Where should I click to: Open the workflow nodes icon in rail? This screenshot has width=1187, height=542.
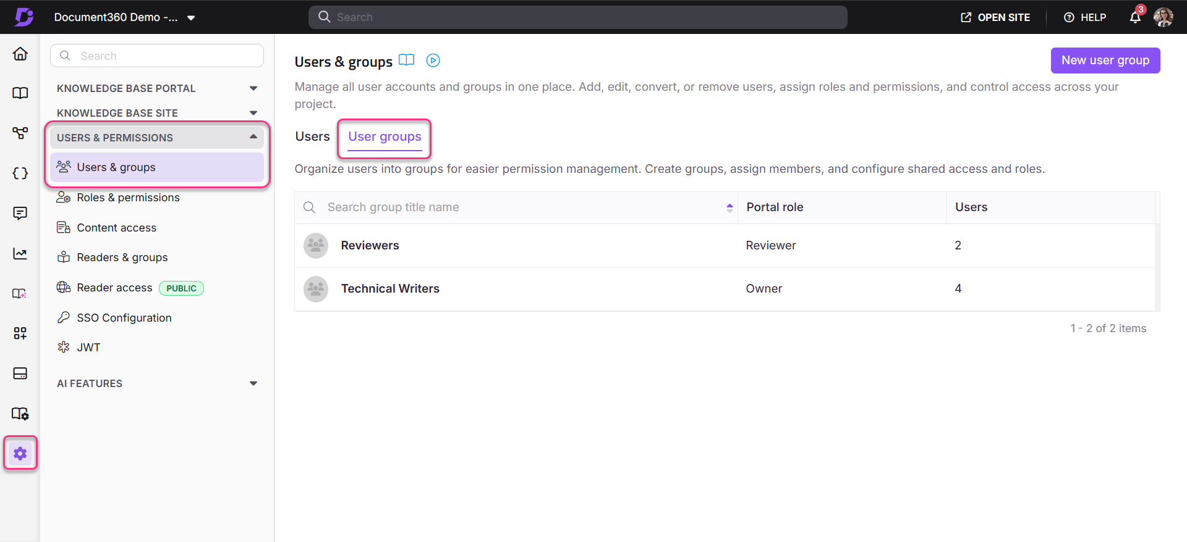point(20,133)
